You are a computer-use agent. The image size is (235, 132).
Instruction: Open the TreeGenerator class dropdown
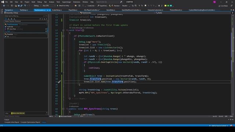[x=117, y=13]
